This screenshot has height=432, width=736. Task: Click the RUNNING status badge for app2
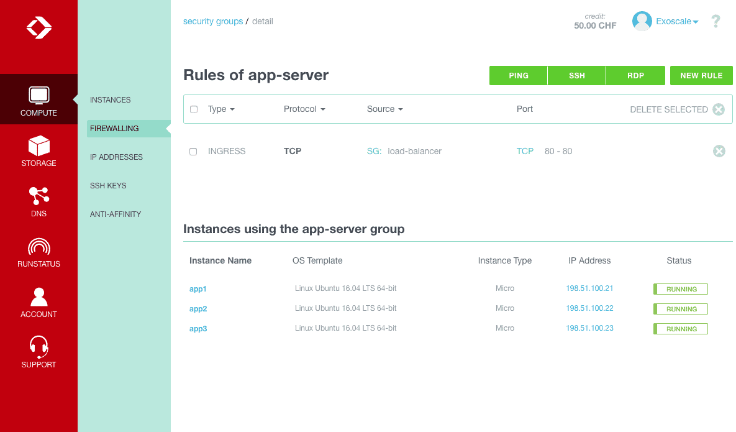(680, 308)
